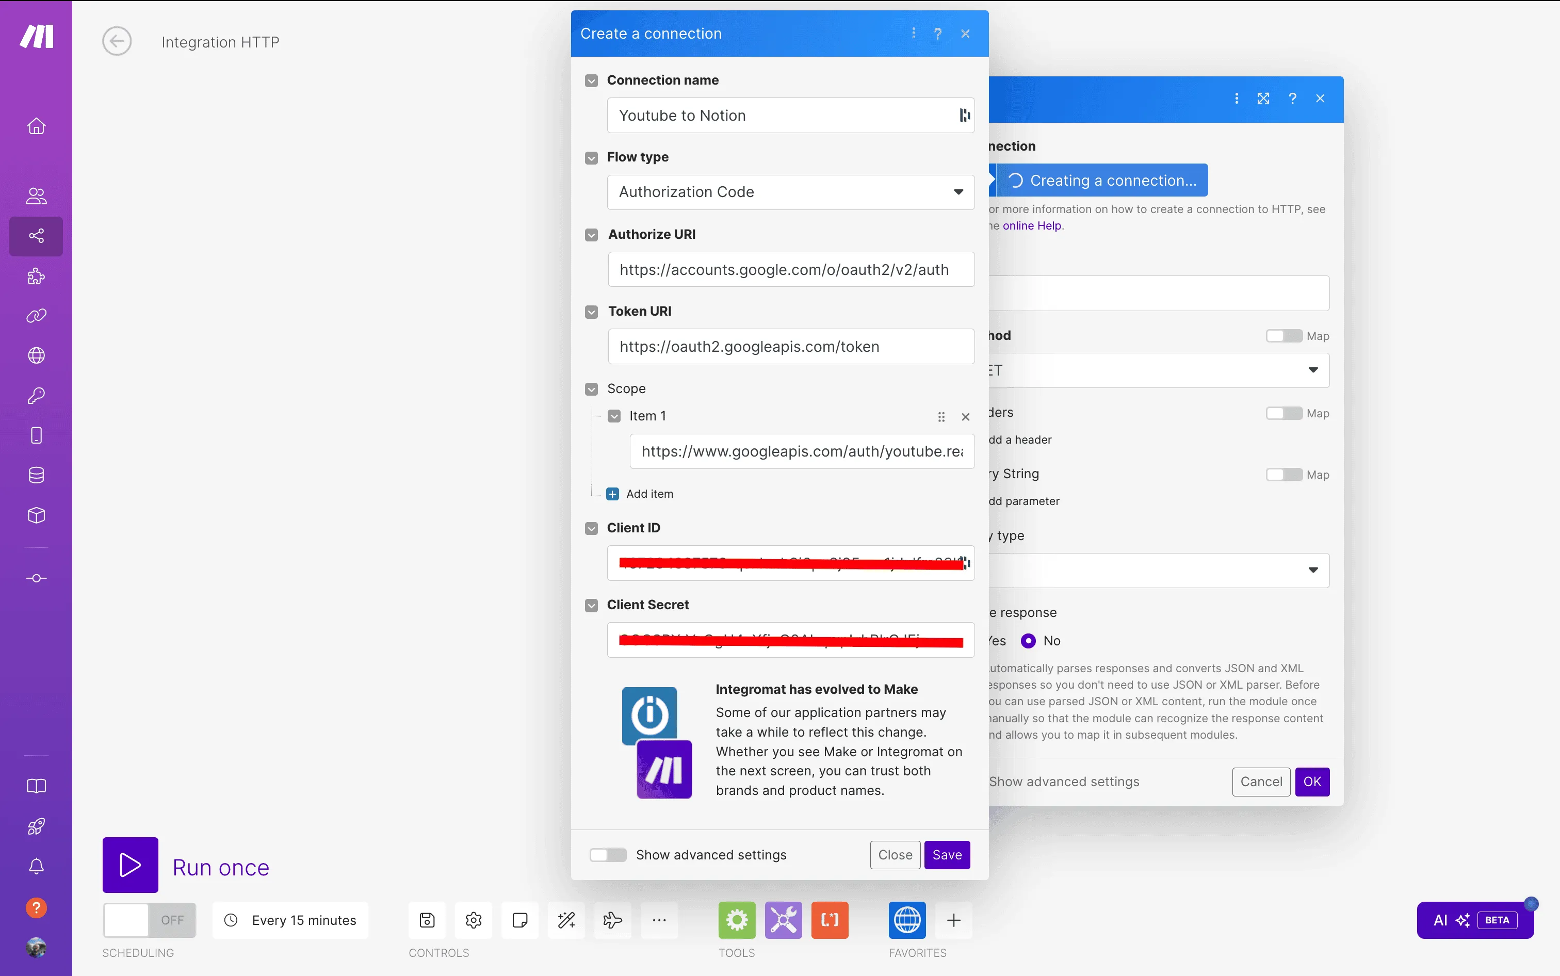Open the Team users icon in sidebar
Image resolution: width=1560 pixels, height=976 pixels.
[36, 196]
